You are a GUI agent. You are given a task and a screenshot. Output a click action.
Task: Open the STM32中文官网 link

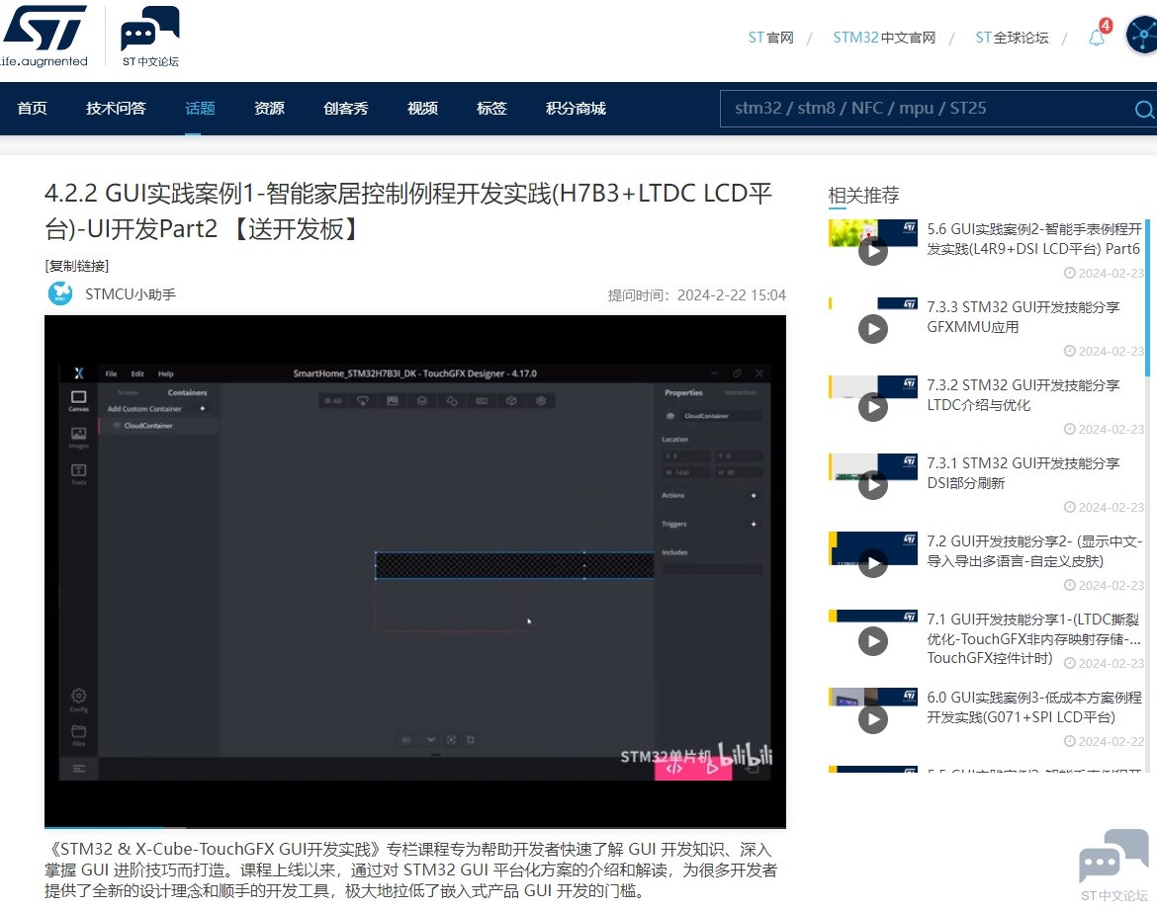tap(884, 38)
